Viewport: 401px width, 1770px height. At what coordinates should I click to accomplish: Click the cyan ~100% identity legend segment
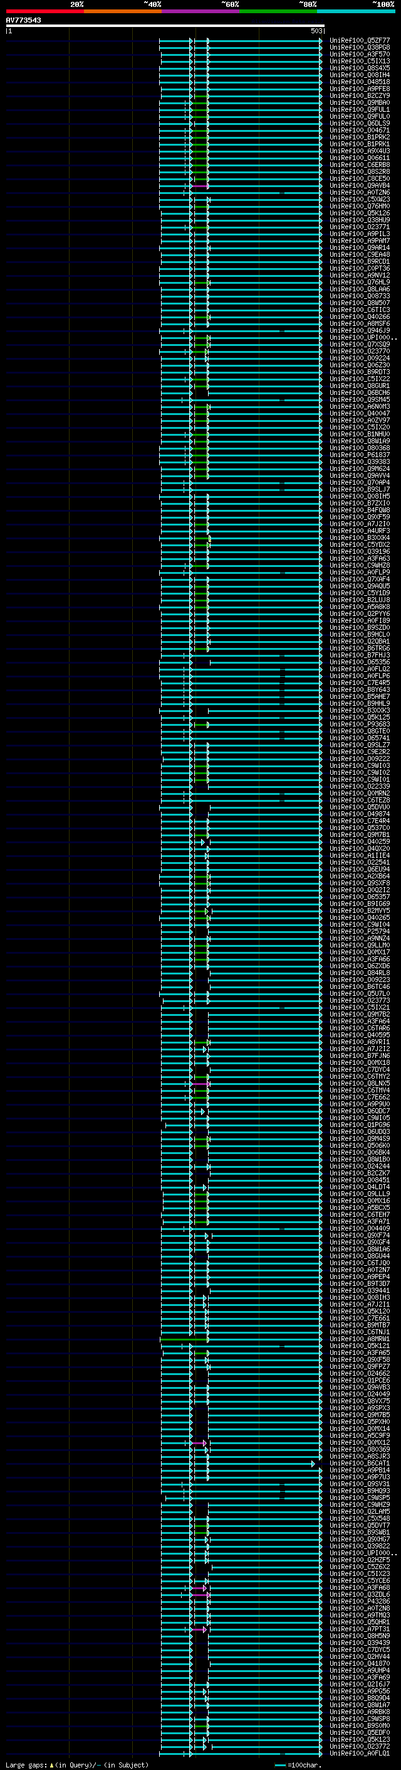coord(356,12)
